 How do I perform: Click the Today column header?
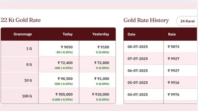[x=68, y=34]
